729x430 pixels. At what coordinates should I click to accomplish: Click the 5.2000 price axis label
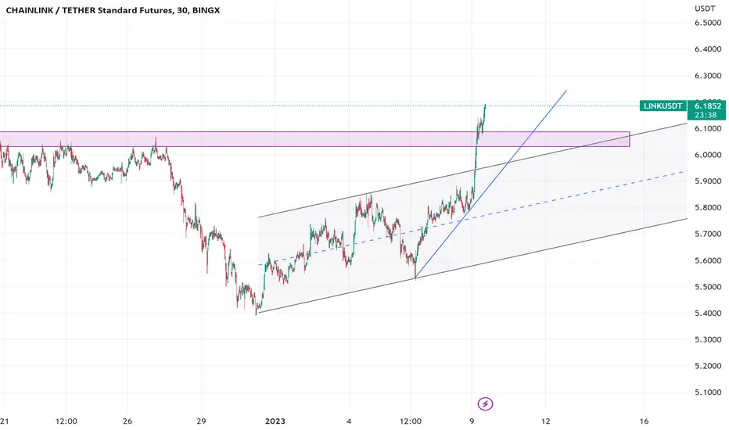click(708, 366)
